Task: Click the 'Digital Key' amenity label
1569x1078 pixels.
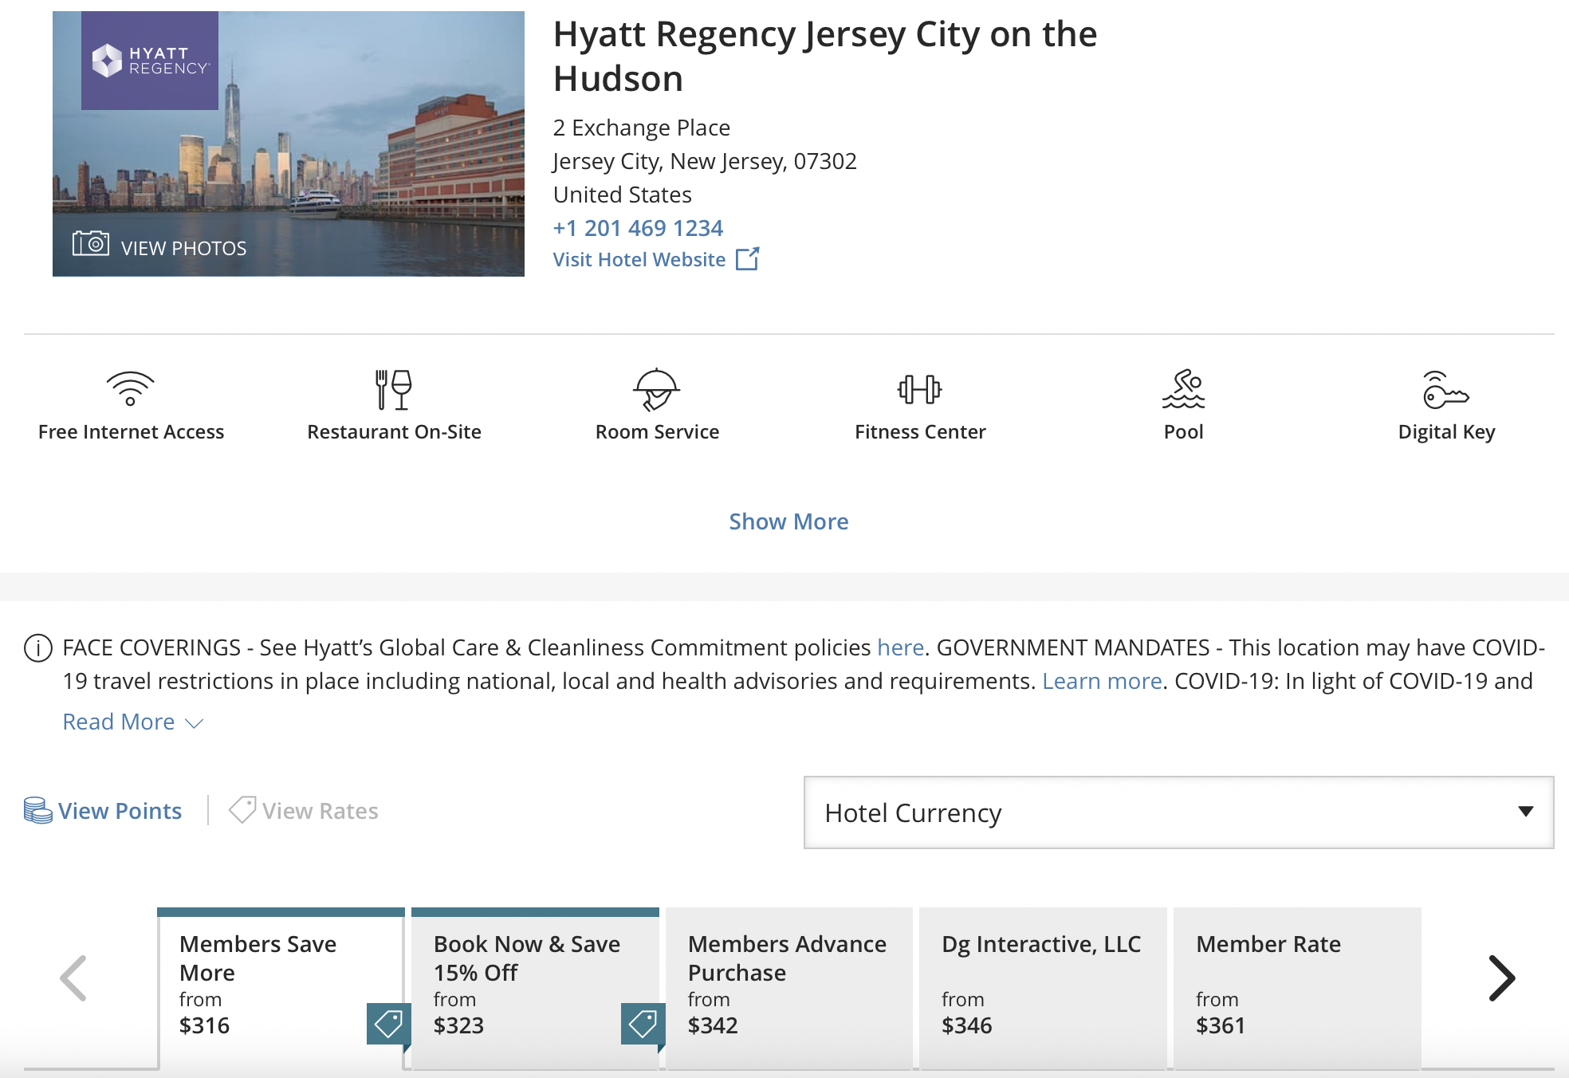Action: (1446, 432)
